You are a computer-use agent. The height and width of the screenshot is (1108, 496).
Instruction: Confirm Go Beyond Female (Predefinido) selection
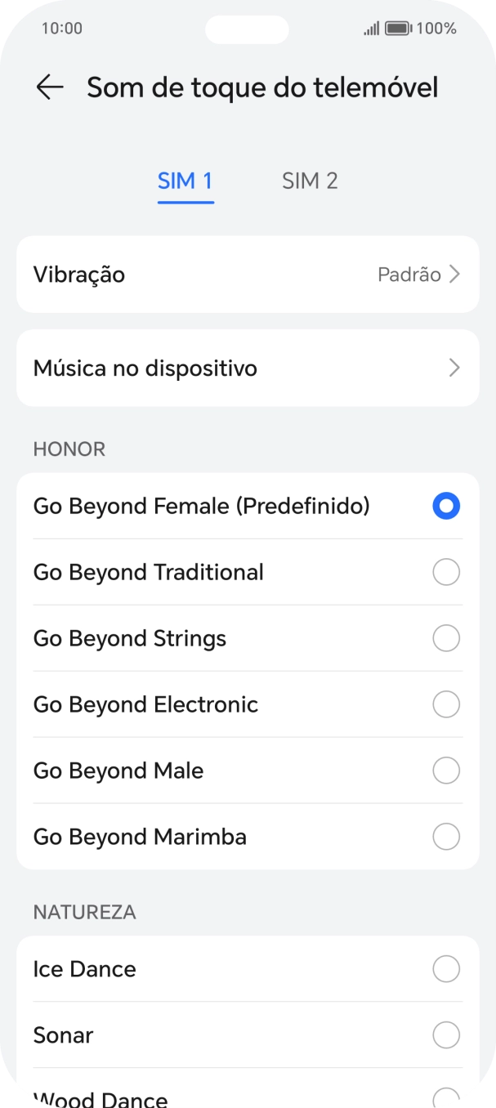[x=446, y=507]
